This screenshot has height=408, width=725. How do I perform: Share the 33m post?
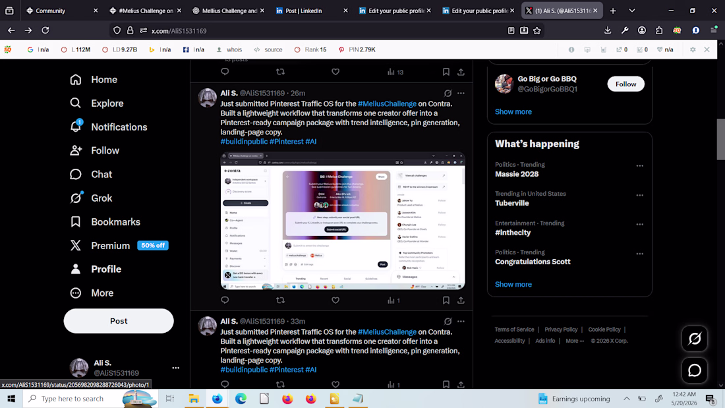461,384
